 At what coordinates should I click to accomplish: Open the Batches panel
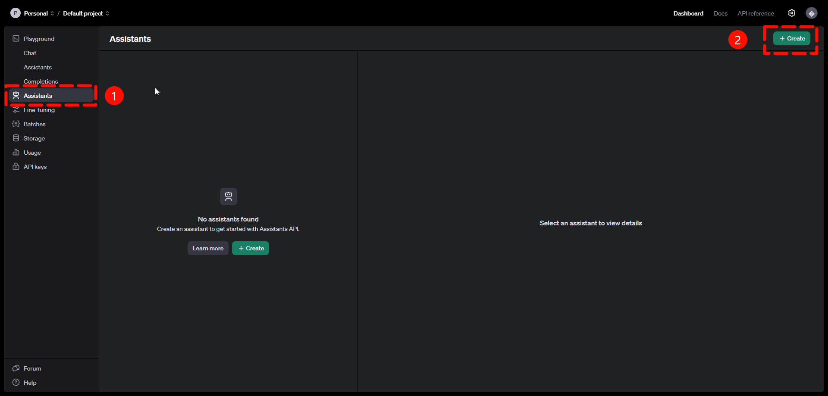tap(34, 124)
